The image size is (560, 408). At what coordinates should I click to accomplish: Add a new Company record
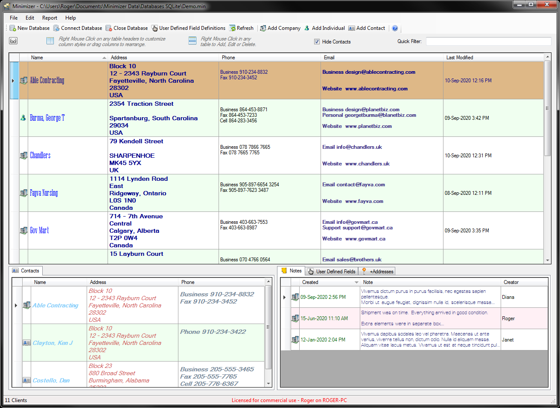[280, 28]
